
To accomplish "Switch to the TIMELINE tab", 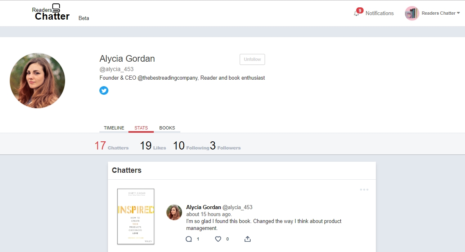I will (114, 128).
